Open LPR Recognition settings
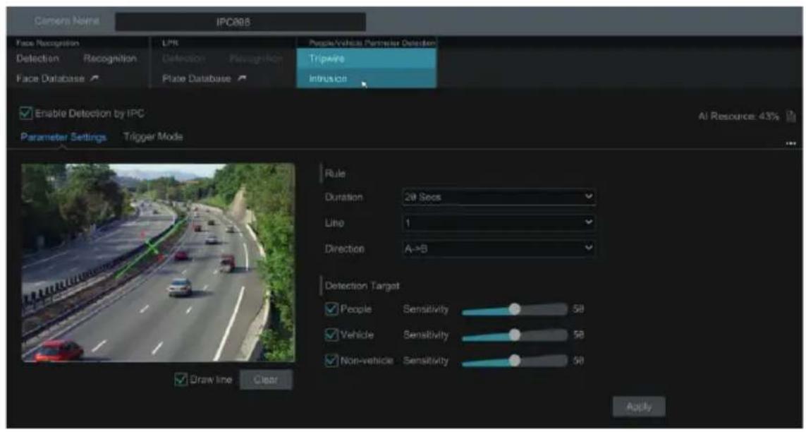This screenshot has height=432, width=806. coord(256,59)
